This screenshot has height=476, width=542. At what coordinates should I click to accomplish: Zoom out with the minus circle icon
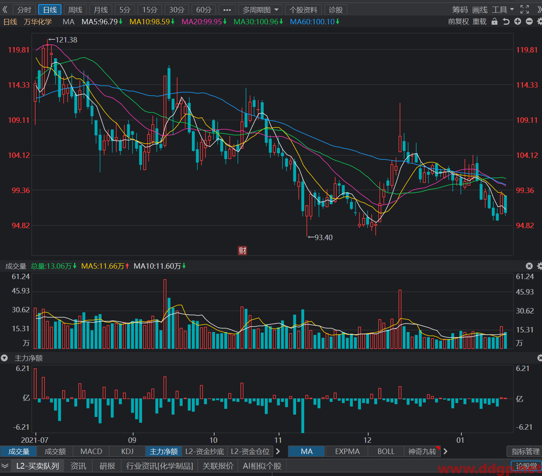[x=529, y=22]
